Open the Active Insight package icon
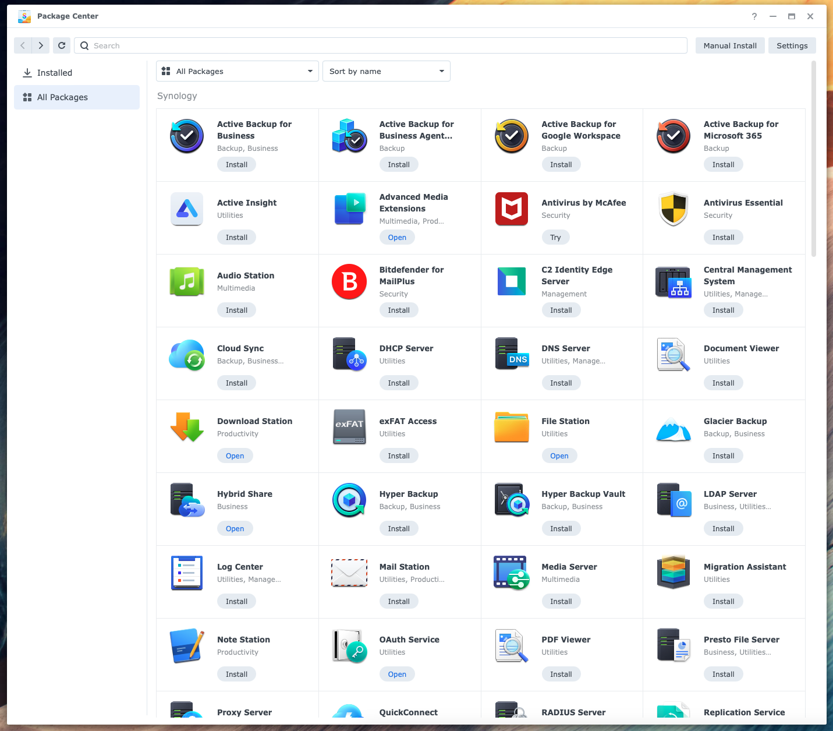 point(187,209)
